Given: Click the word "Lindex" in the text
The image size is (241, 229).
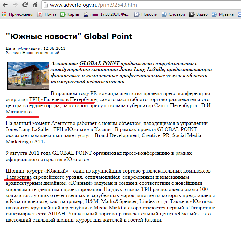Looking at the screenshot, I should coord(147,201).
